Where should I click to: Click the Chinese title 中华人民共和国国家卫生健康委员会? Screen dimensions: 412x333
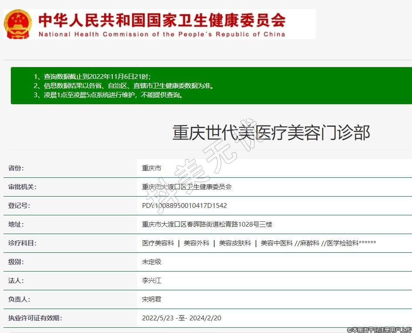click(x=162, y=20)
